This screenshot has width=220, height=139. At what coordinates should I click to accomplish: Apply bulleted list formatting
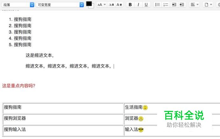pos(158,5)
